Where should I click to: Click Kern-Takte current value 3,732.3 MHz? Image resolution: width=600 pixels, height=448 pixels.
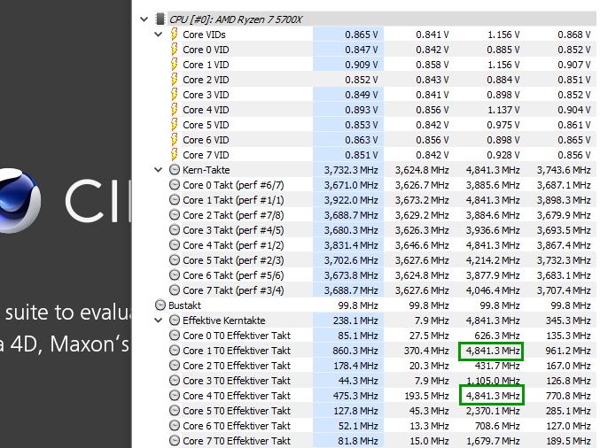pyautogui.click(x=351, y=170)
